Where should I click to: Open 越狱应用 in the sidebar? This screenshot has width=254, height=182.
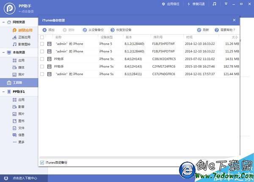coord(22,30)
